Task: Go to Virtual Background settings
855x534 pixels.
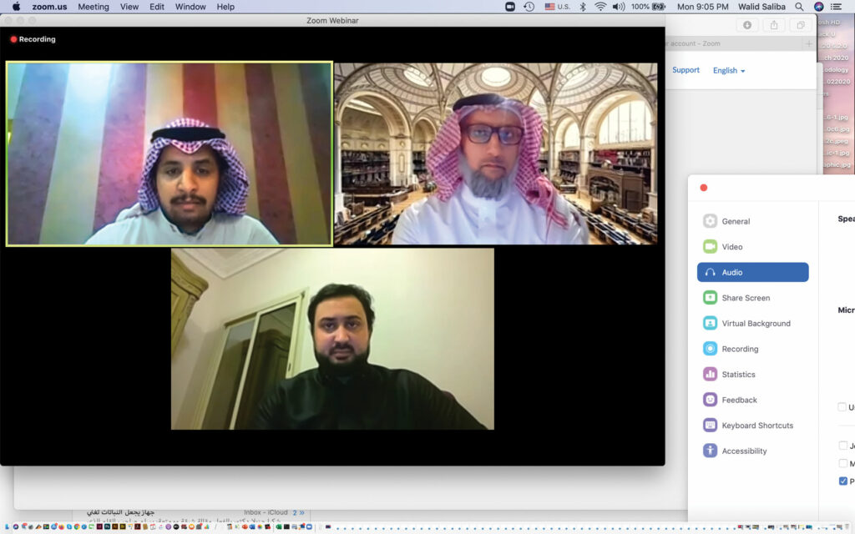Action: click(756, 324)
